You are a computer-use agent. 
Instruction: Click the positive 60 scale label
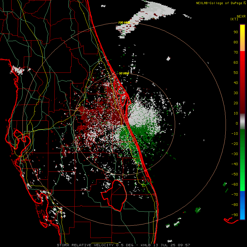point(236,63)
